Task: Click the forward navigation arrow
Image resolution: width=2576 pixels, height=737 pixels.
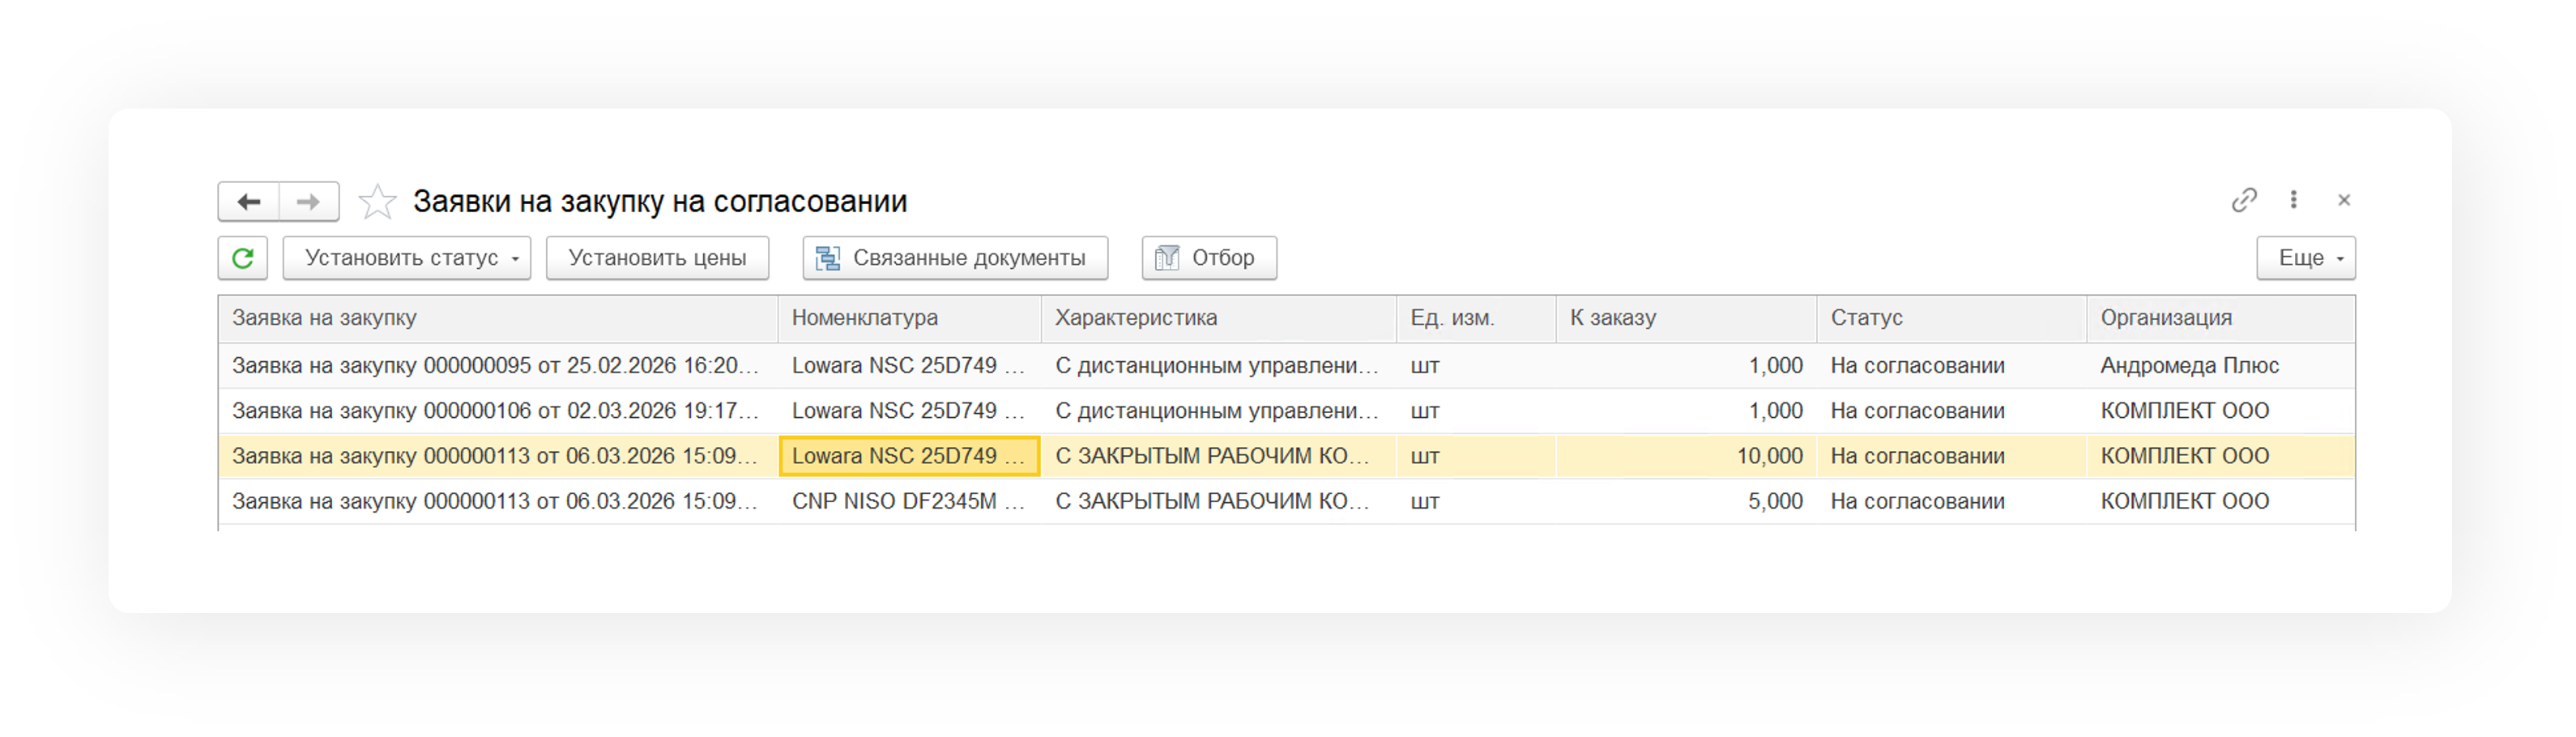Action: pyautogui.click(x=308, y=202)
